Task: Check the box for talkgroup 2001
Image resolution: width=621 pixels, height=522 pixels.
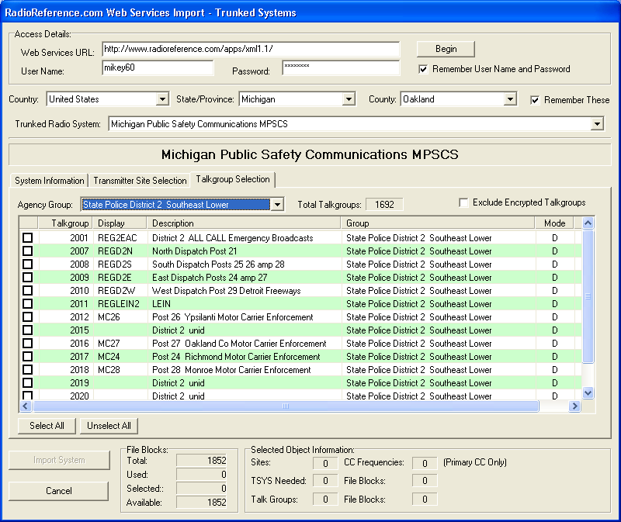Action: [x=27, y=238]
